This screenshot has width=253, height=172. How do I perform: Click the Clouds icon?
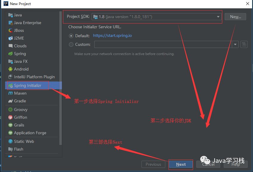point(10,46)
